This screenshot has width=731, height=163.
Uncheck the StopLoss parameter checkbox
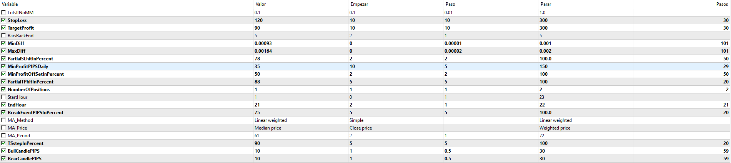point(3,20)
